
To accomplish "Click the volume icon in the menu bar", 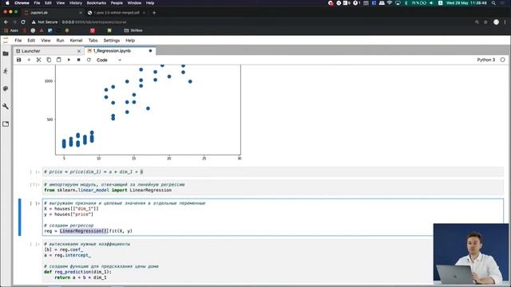I will (x=431, y=3).
